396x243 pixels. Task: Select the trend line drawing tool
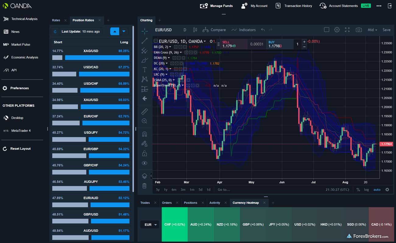click(145, 40)
